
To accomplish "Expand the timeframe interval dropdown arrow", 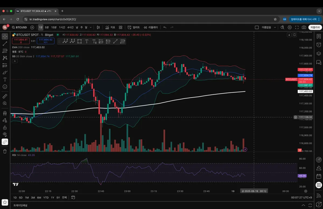I will pyautogui.click(x=91, y=27).
